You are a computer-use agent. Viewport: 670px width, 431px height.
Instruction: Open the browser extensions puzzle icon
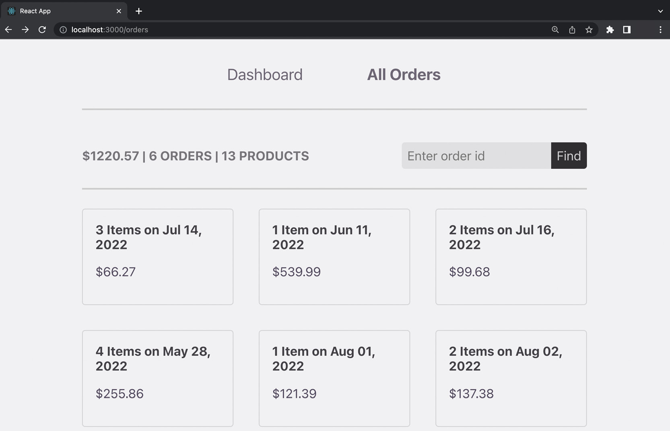pyautogui.click(x=610, y=29)
